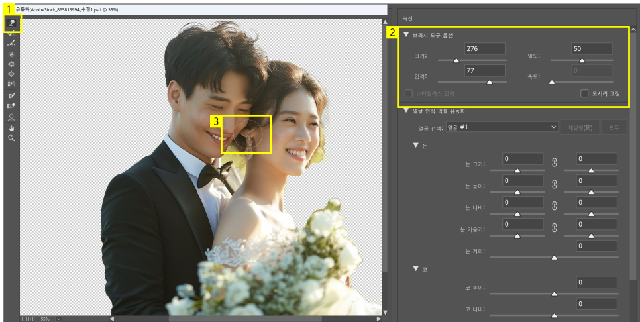Select the Thaw Mask tool
640x322 pixels.
[x=11, y=105]
